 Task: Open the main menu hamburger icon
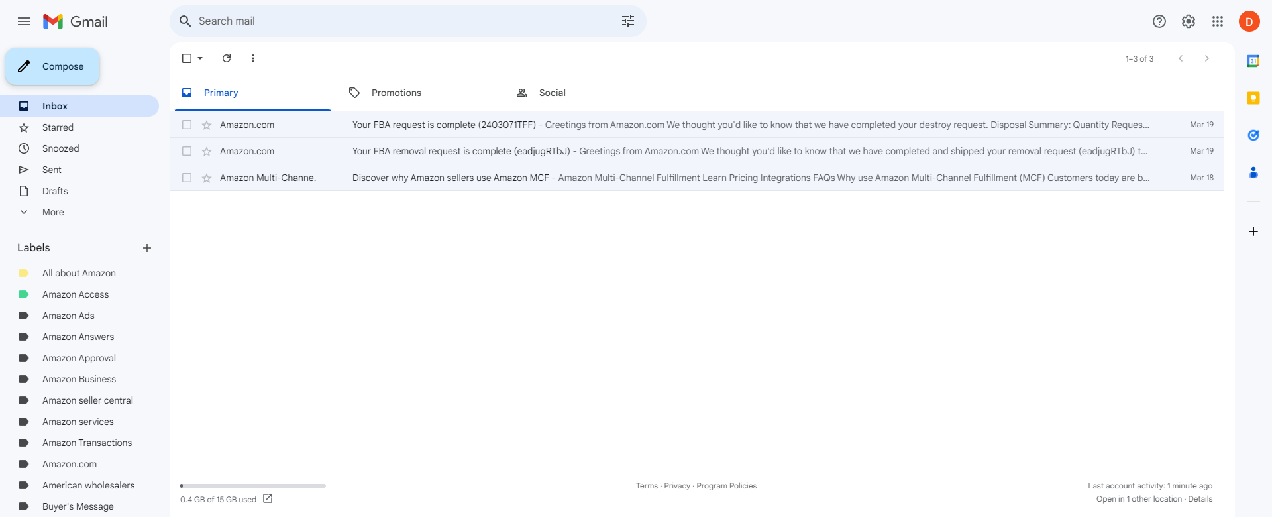[x=24, y=21]
